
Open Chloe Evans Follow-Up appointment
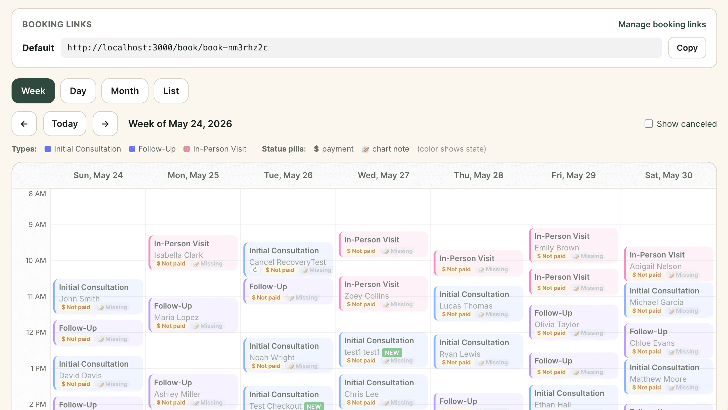(668, 341)
